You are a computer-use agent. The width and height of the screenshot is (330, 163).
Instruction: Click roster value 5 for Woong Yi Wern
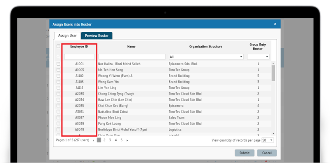click(258, 76)
